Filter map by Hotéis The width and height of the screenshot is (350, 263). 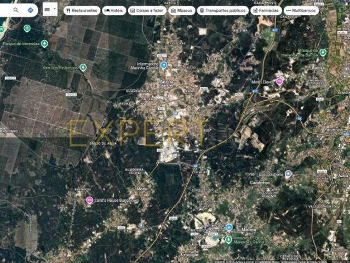coord(114,10)
